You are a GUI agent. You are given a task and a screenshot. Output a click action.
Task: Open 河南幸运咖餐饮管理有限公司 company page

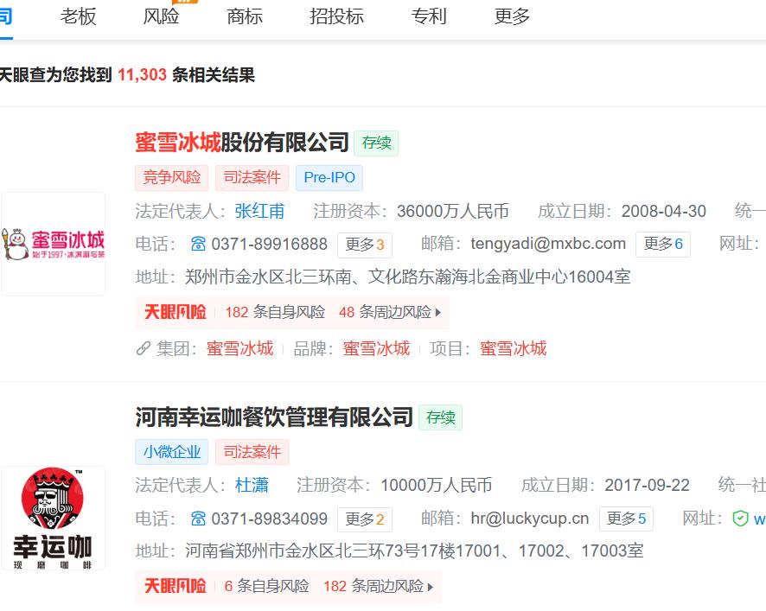click(x=274, y=417)
